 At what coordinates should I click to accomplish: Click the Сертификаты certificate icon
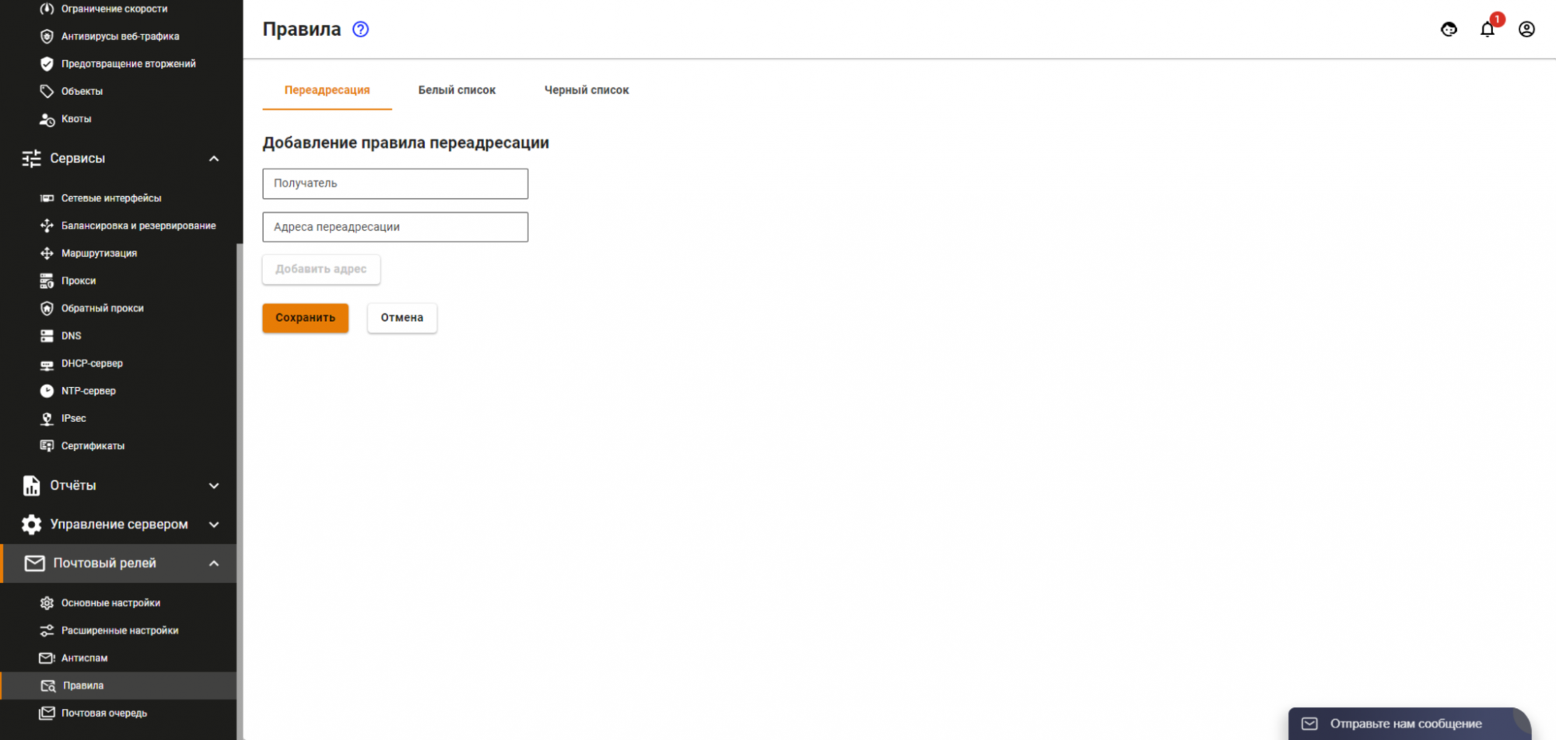pyautogui.click(x=47, y=446)
